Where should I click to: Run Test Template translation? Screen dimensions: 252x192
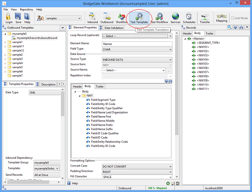tap(139, 18)
